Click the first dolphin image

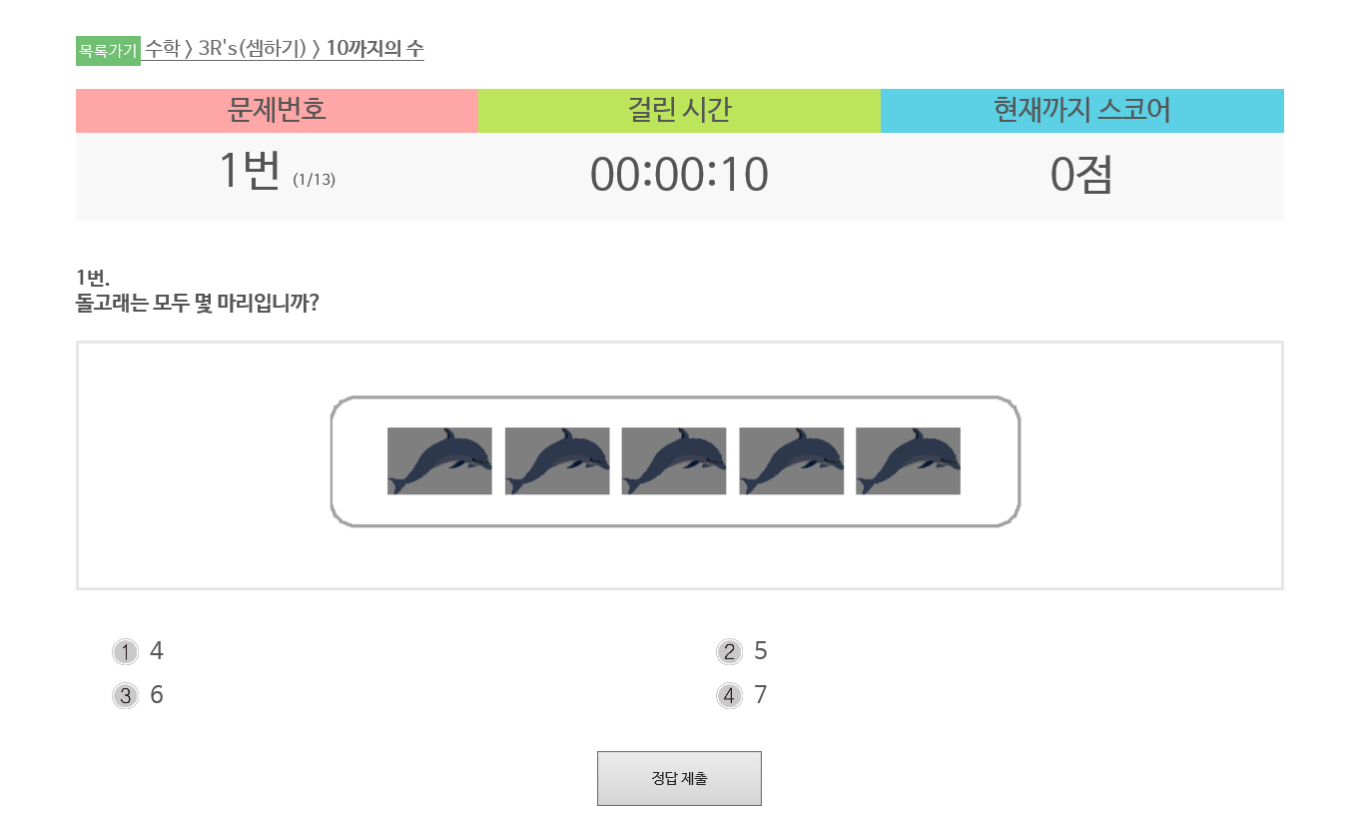(439, 461)
